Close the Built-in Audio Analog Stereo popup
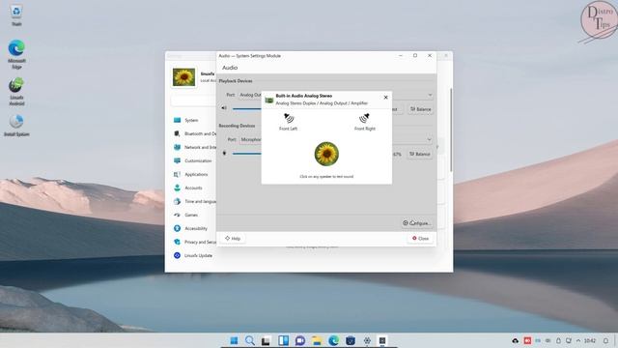 pyautogui.click(x=385, y=97)
